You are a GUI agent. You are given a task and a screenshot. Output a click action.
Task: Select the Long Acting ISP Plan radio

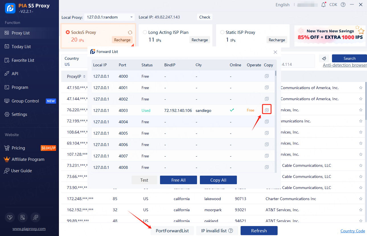[x=145, y=32]
